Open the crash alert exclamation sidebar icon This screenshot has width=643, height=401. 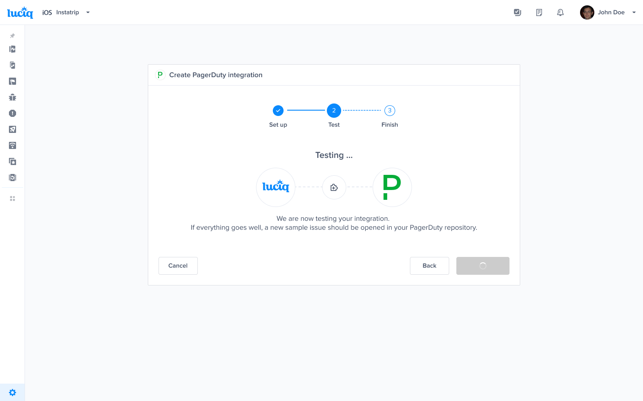click(x=13, y=113)
